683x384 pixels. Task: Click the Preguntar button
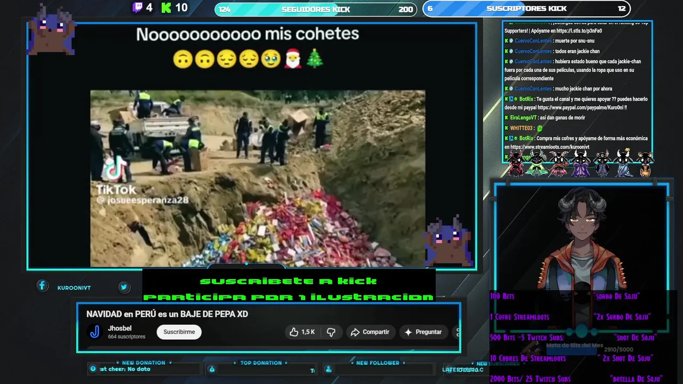(423, 332)
